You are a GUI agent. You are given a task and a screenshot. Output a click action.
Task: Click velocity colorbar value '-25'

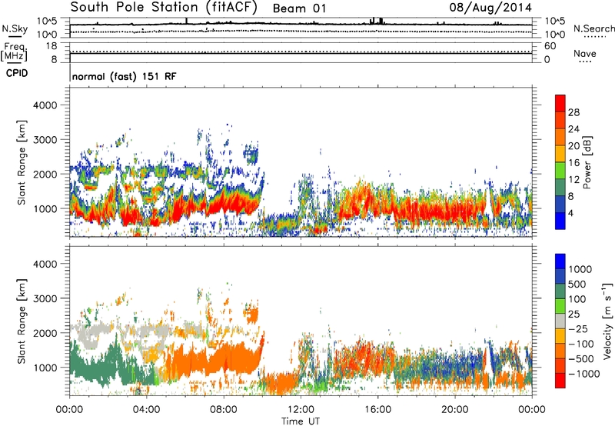pos(578,329)
